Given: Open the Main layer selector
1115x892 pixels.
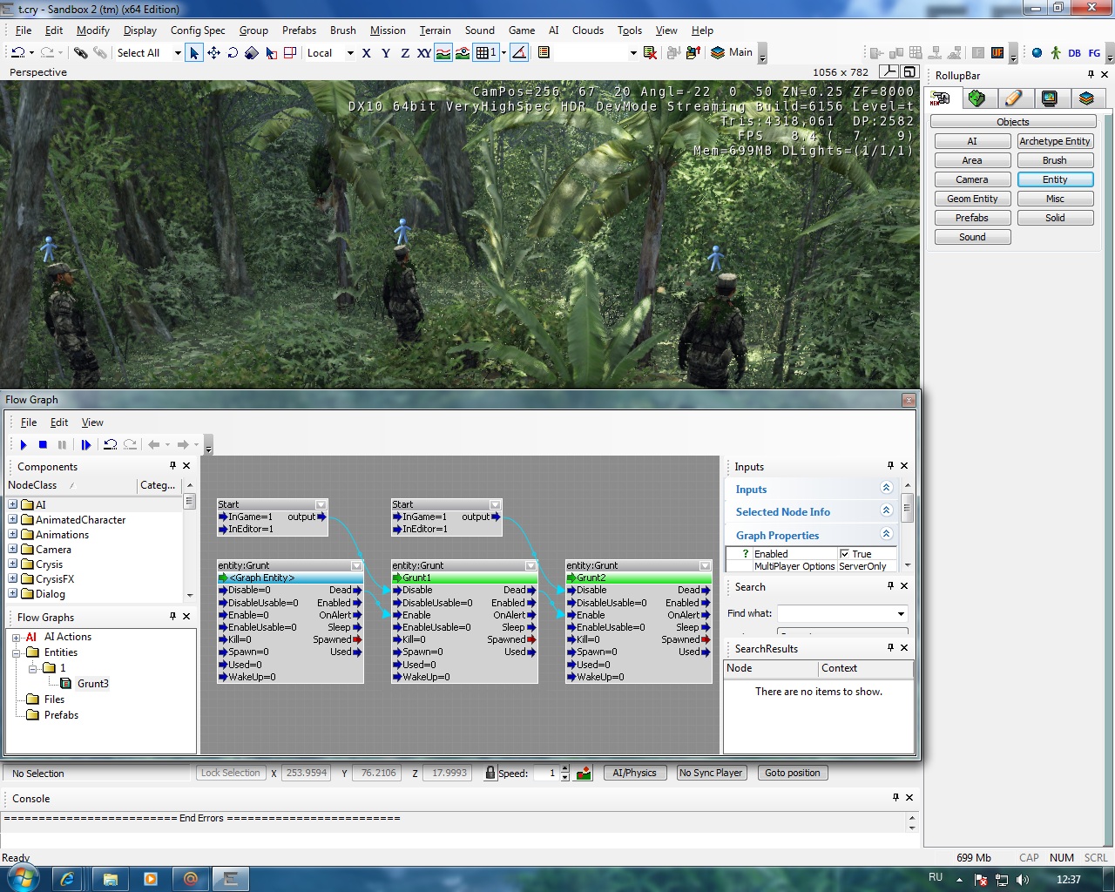Looking at the screenshot, I should [732, 52].
